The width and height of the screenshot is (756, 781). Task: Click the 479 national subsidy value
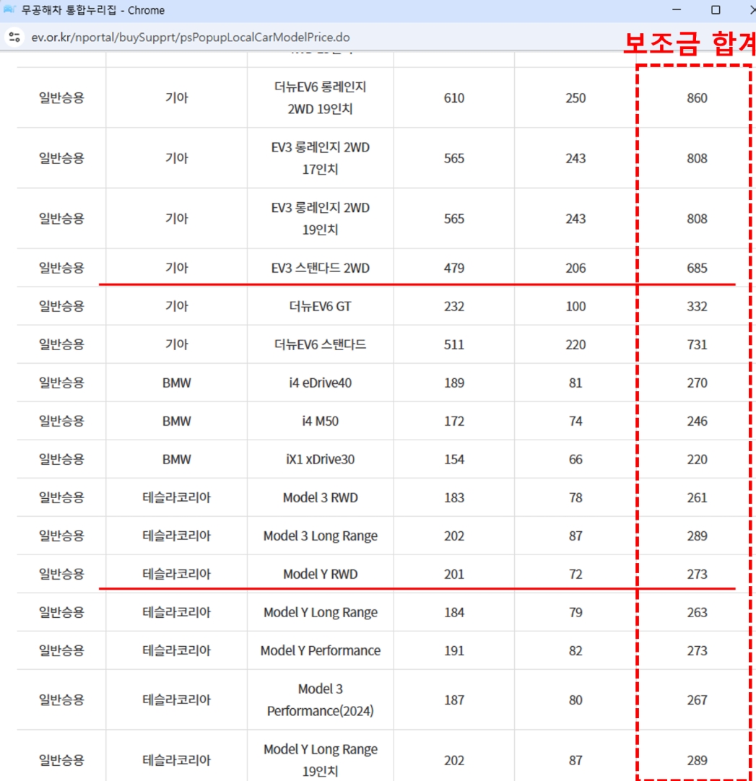coord(454,268)
